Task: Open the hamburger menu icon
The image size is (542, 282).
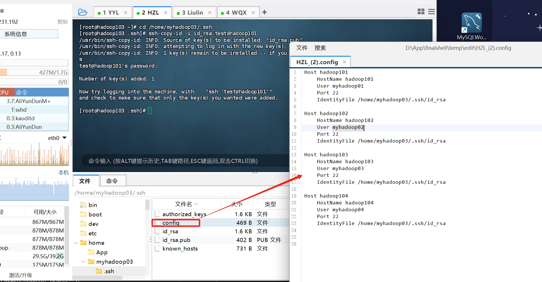Action: tap(431, 11)
